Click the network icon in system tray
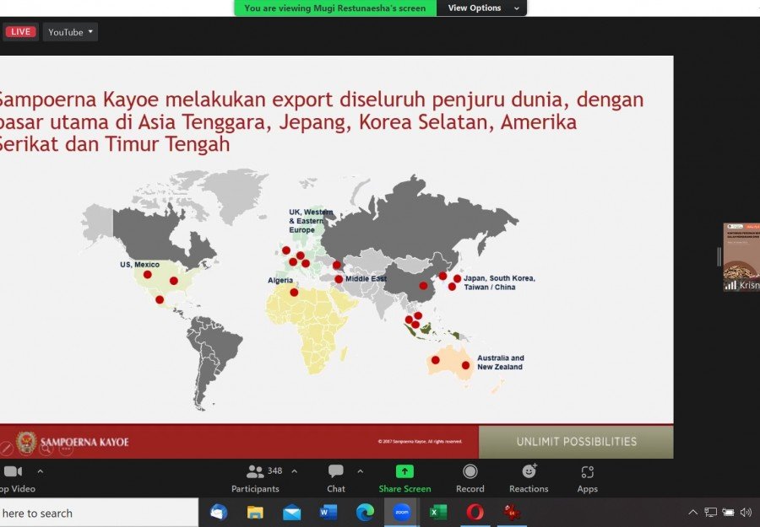The width and height of the screenshot is (760, 527). click(x=710, y=513)
